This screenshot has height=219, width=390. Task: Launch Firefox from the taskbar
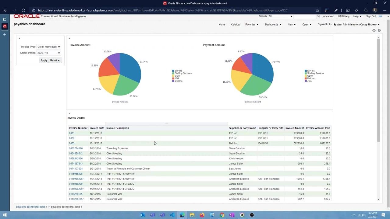pos(202,215)
